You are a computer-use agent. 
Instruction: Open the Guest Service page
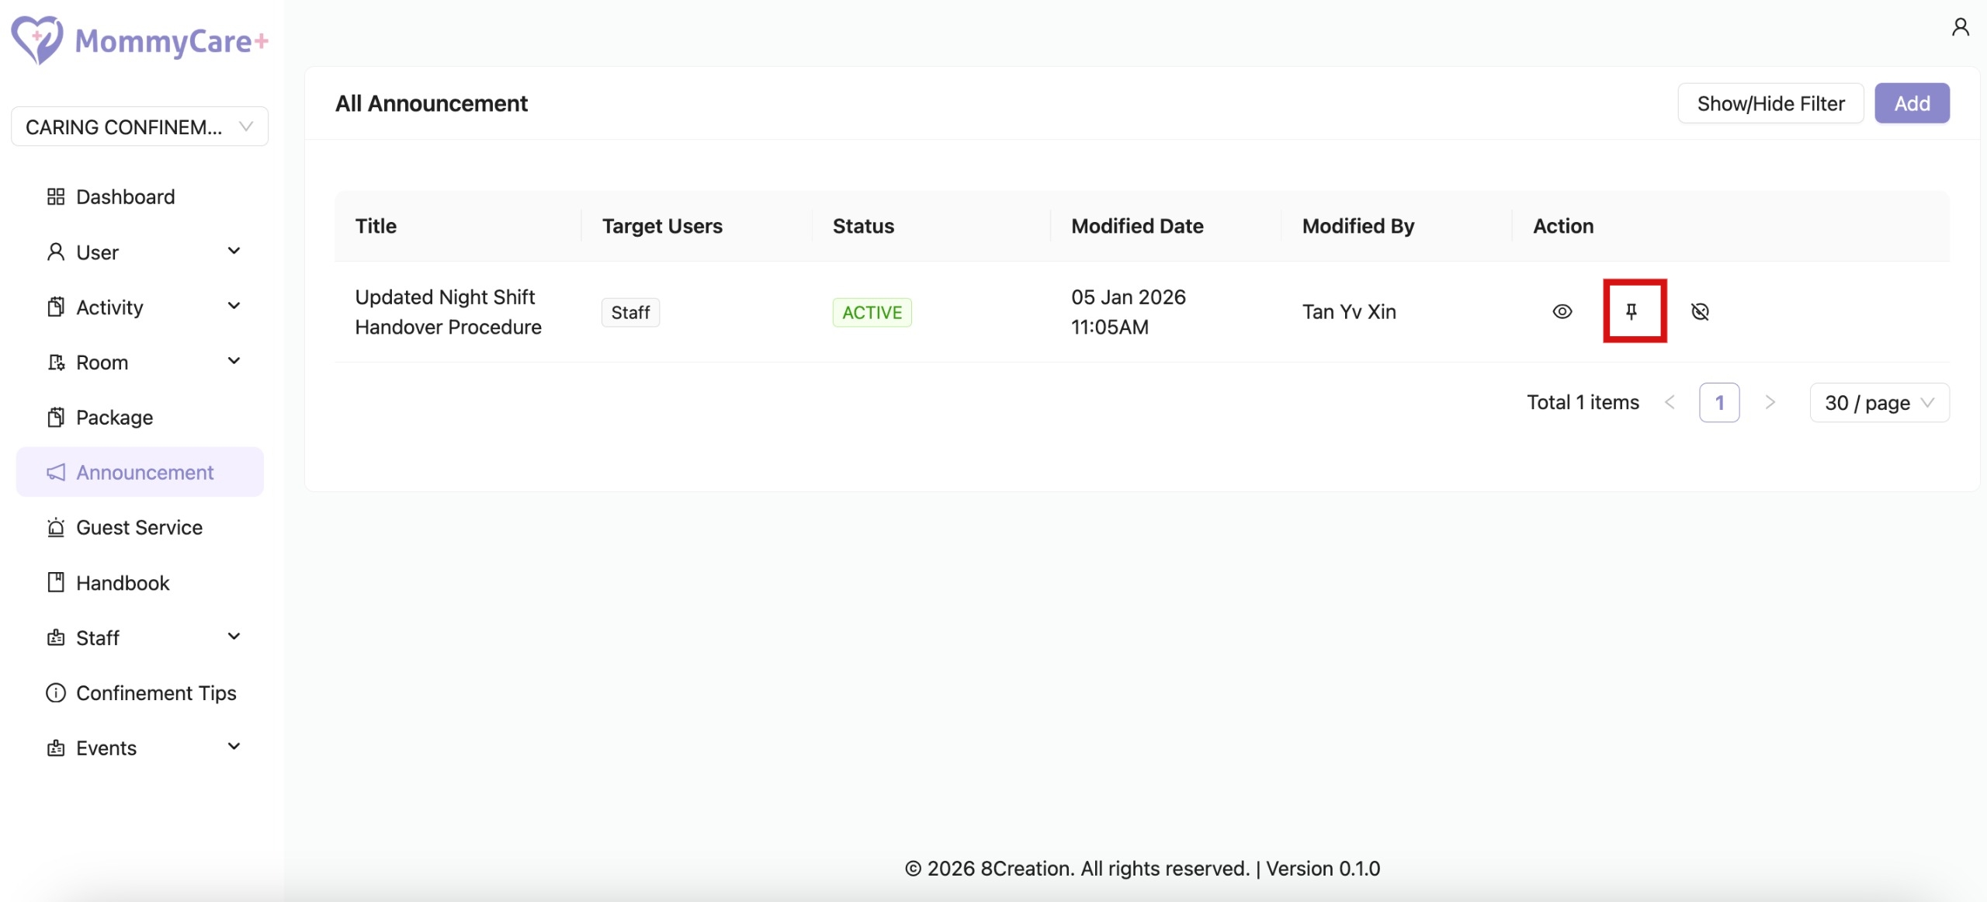(x=139, y=528)
